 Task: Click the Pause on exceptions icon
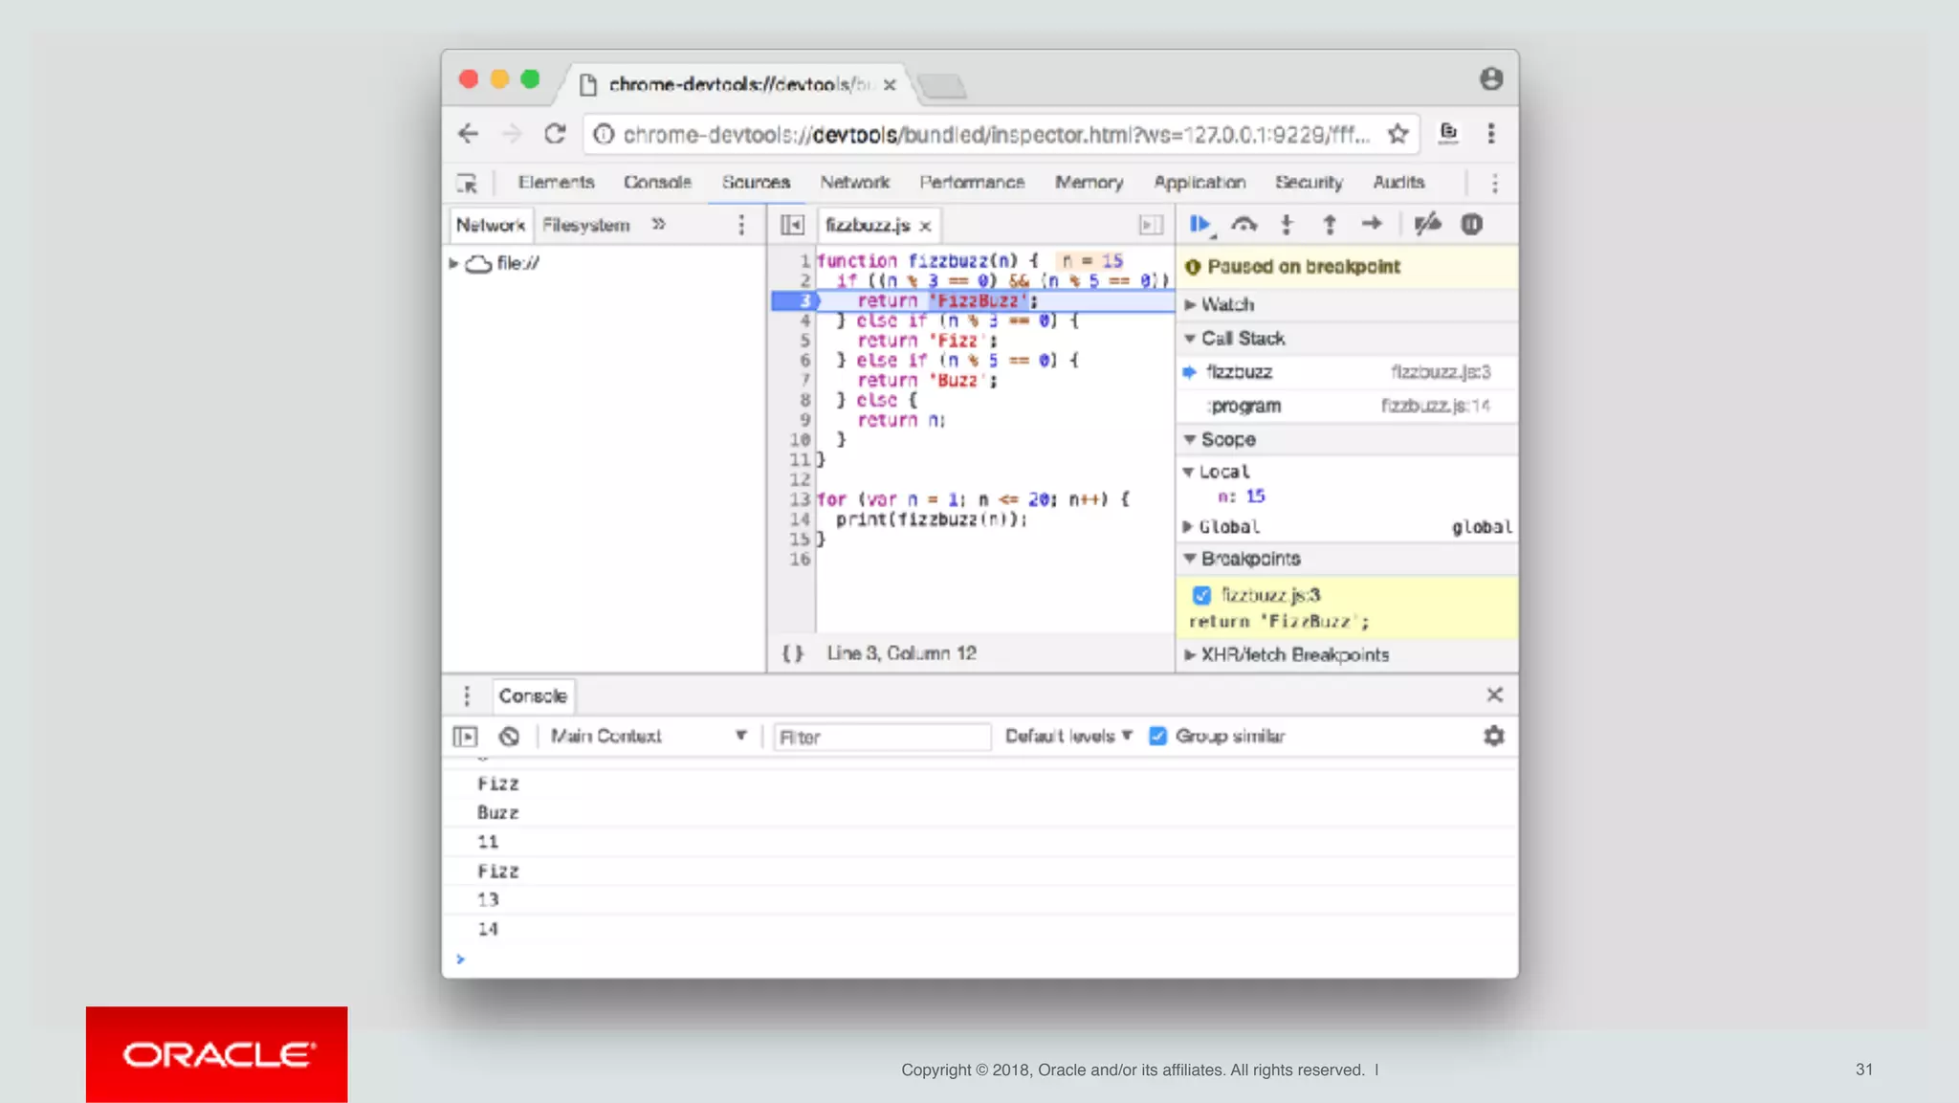click(1471, 224)
